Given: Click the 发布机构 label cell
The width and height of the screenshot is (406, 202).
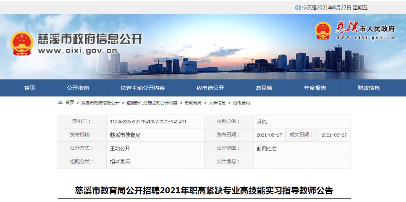Looking at the screenshot, I should 82,135.
